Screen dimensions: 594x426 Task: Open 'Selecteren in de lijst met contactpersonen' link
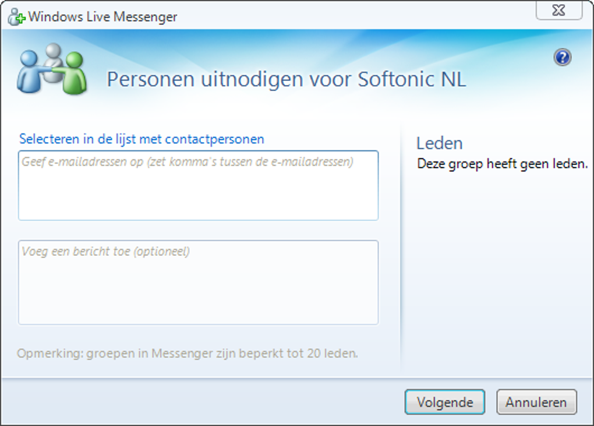[142, 139]
